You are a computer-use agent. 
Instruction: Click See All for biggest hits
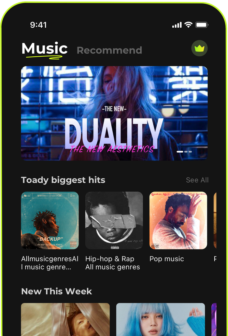(x=197, y=180)
